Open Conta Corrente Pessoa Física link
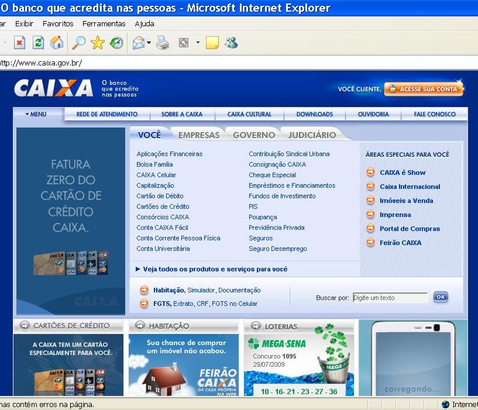 point(178,238)
